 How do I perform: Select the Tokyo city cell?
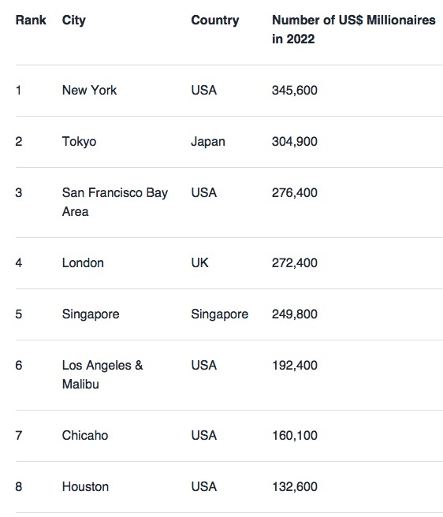pos(79,142)
